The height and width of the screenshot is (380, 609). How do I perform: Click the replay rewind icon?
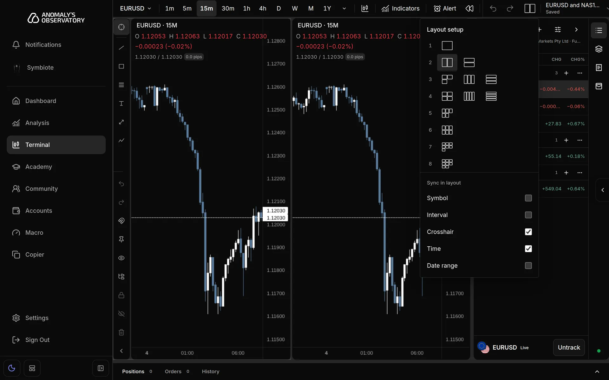coord(469,9)
